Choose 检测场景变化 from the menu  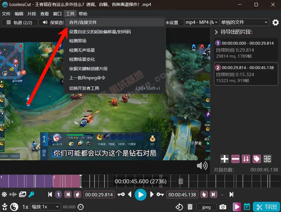pyautogui.click(x=115, y=59)
